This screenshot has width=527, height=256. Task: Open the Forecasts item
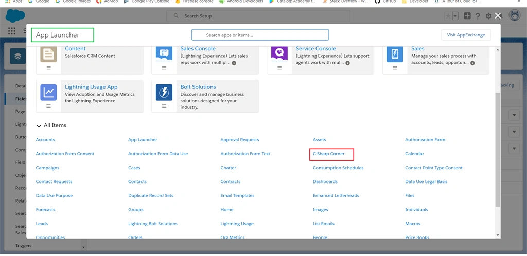[45, 210]
